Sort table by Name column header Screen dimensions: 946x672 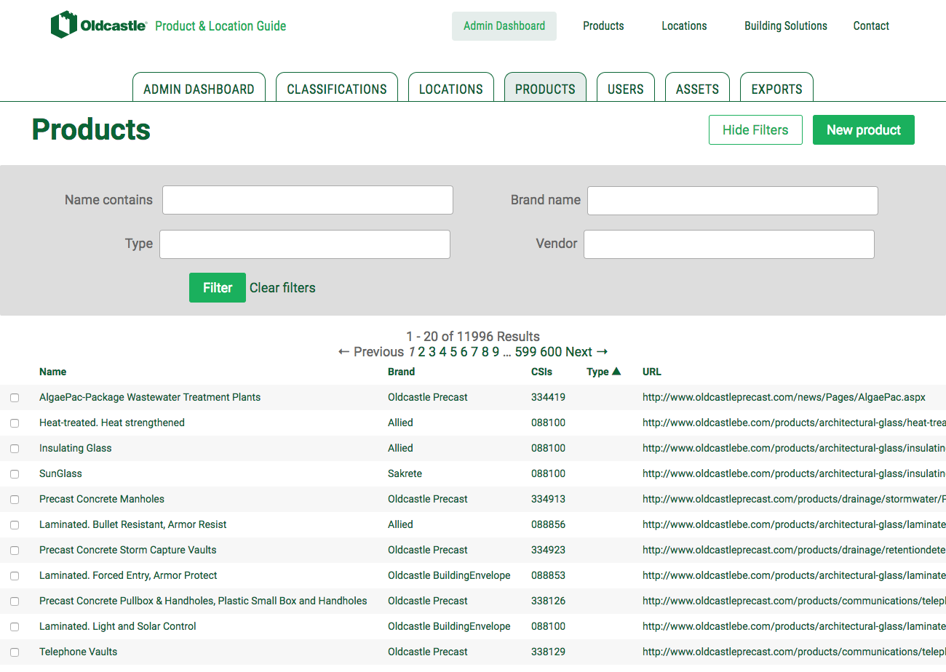[52, 372]
